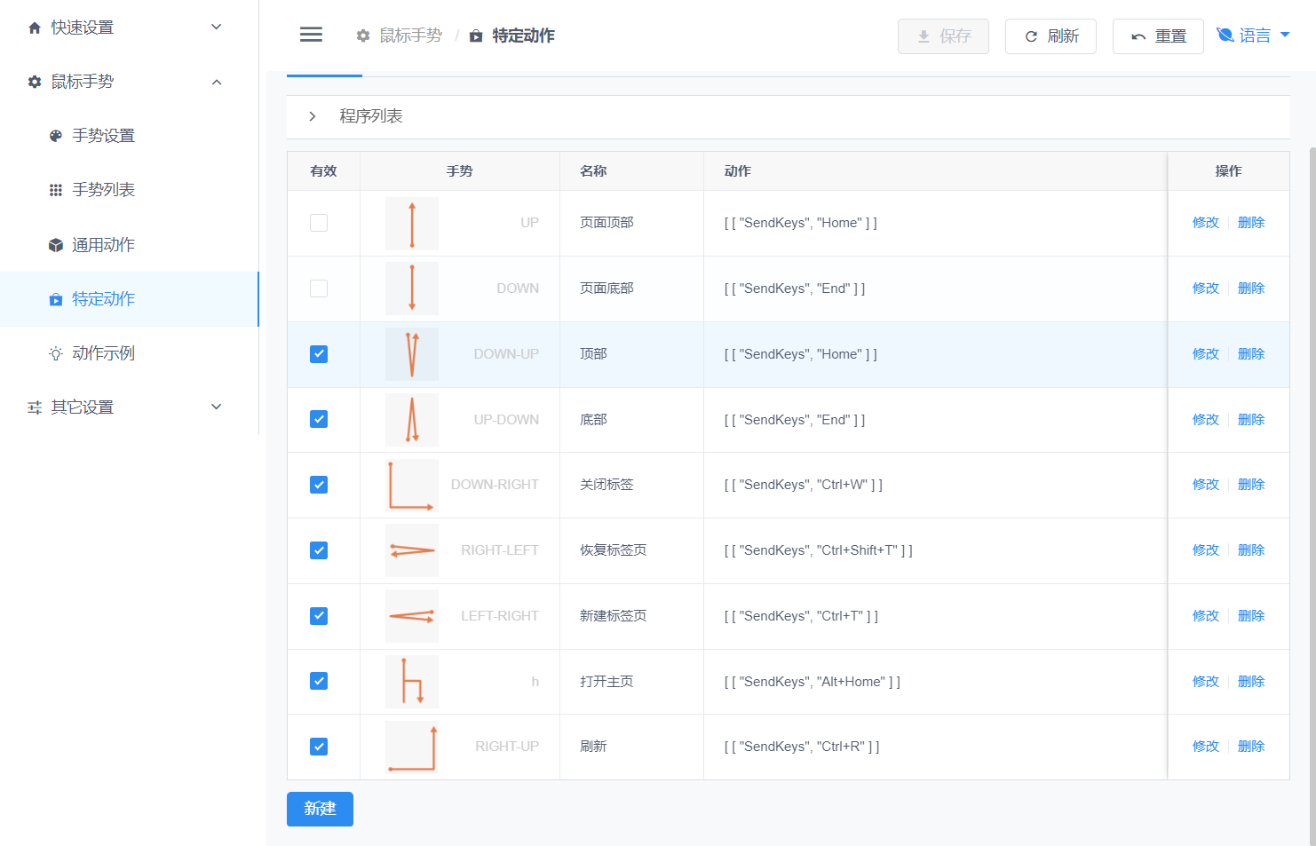Click the 保存 button

(943, 36)
